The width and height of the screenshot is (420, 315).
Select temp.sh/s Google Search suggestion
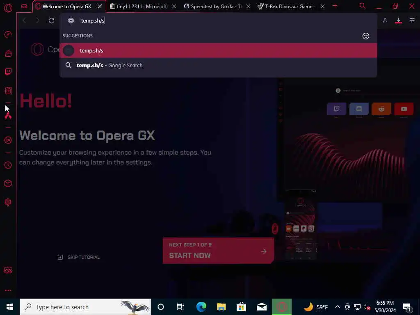tap(218, 65)
